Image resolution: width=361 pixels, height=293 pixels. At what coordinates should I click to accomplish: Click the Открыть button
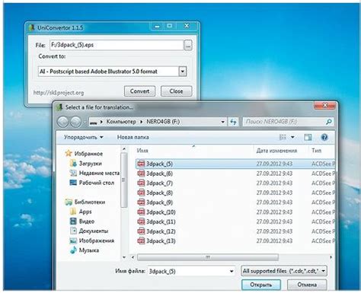(261, 285)
